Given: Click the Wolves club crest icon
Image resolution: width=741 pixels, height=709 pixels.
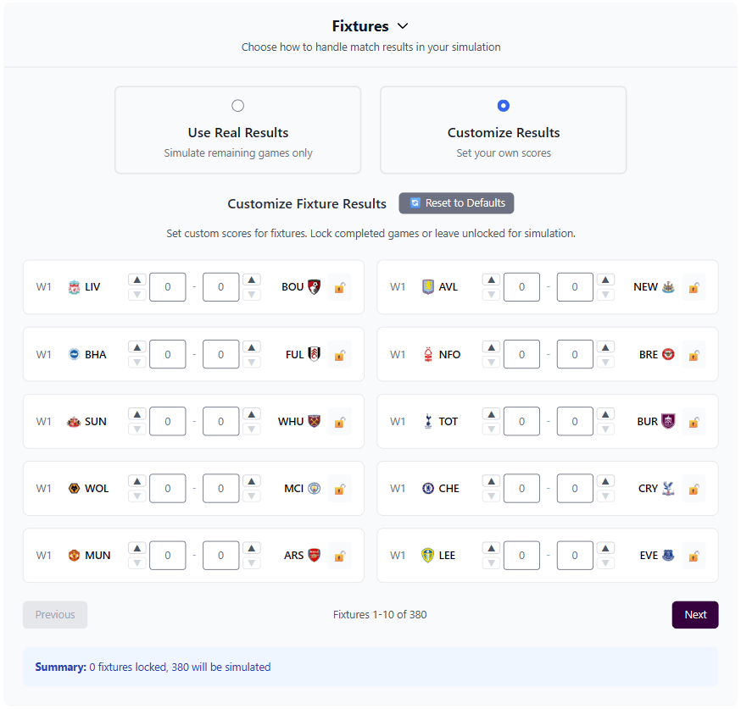Looking at the screenshot, I should [74, 489].
